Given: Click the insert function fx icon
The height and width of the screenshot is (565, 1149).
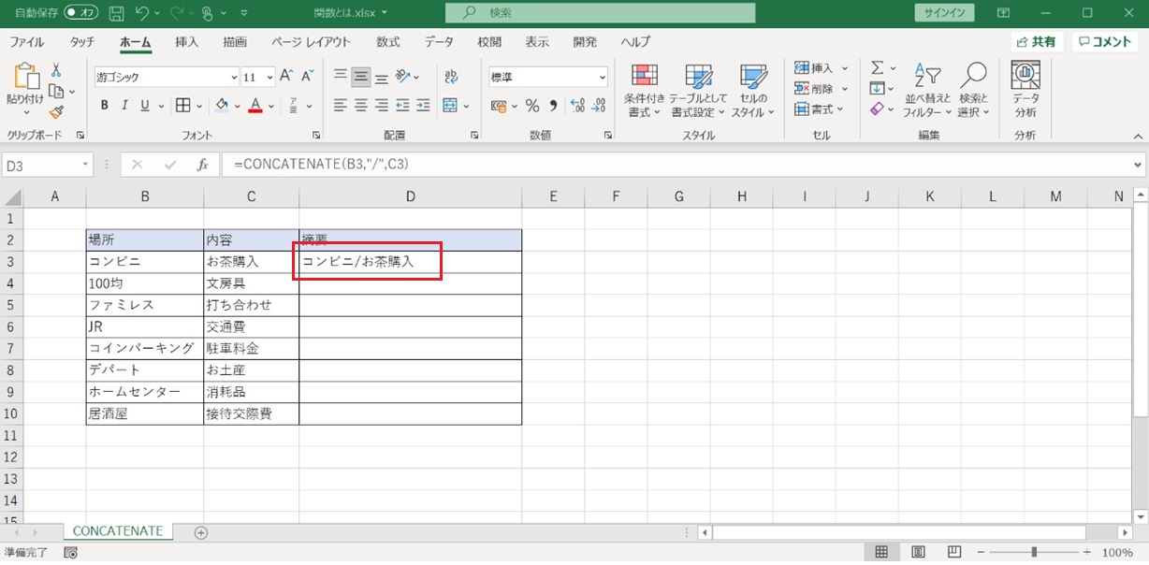Looking at the screenshot, I should point(202,165).
